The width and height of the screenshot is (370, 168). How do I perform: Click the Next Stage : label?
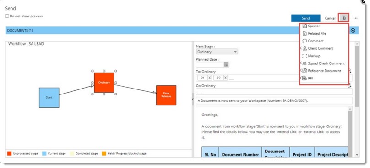pyautogui.click(x=205, y=47)
